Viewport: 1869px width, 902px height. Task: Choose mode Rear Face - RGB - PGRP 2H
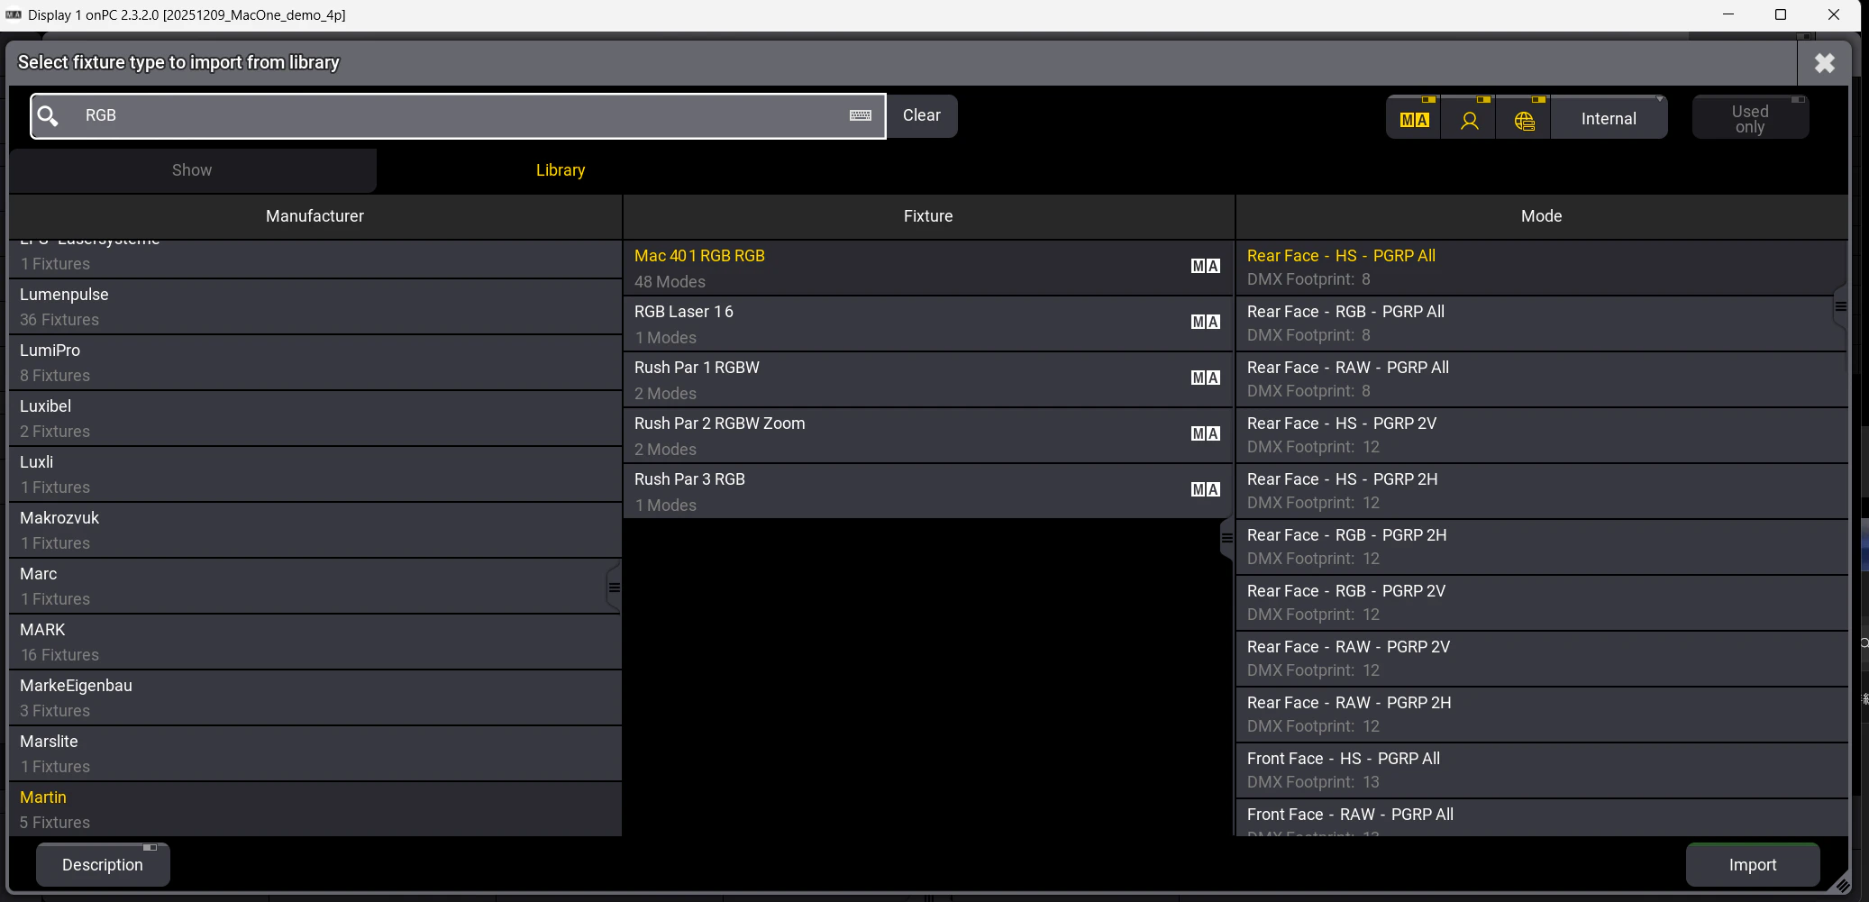[x=1542, y=547]
